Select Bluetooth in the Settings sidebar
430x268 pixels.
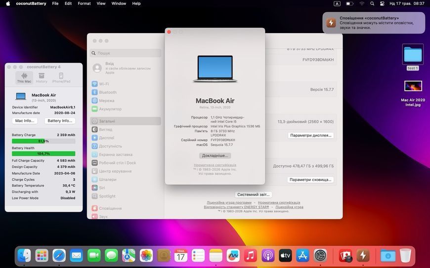click(x=126, y=93)
